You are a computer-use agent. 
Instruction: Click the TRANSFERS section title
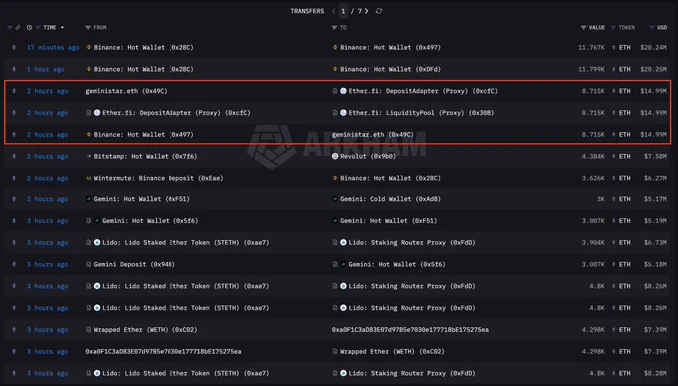tap(307, 11)
